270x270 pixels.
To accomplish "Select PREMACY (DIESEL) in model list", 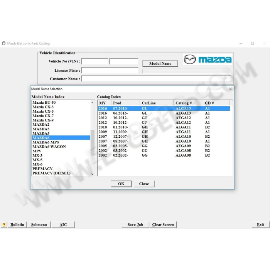I will (x=61, y=173).
